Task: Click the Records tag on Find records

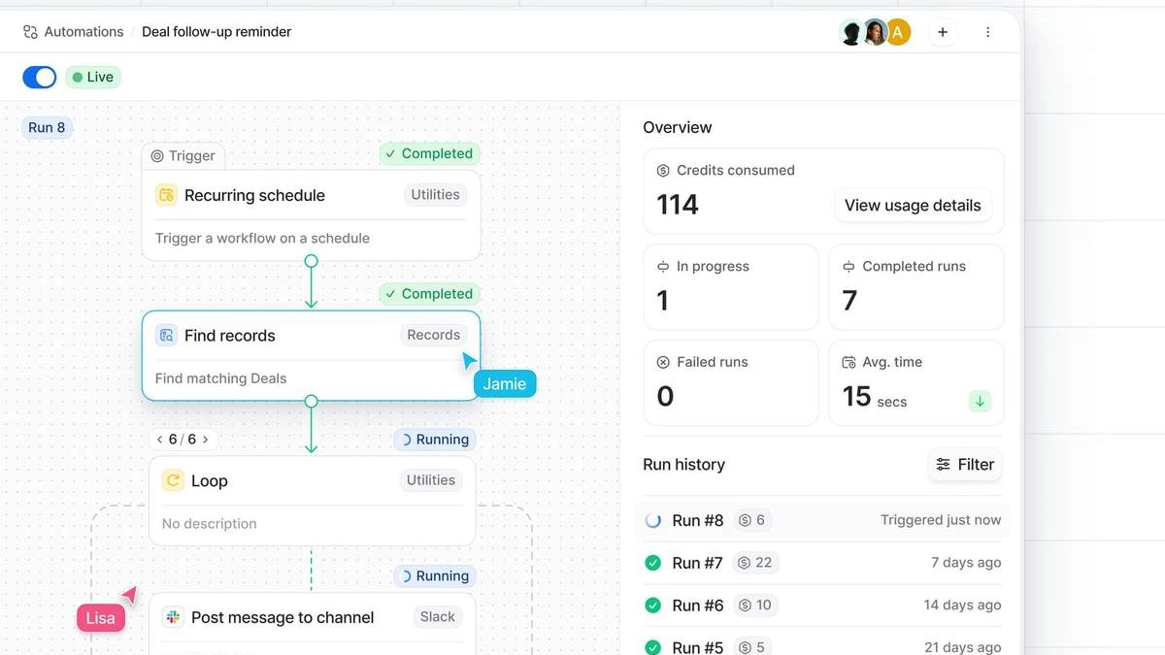Action: [433, 335]
